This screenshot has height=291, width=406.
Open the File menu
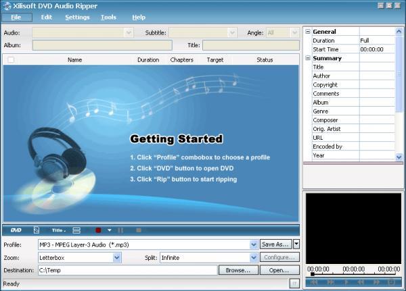16,18
